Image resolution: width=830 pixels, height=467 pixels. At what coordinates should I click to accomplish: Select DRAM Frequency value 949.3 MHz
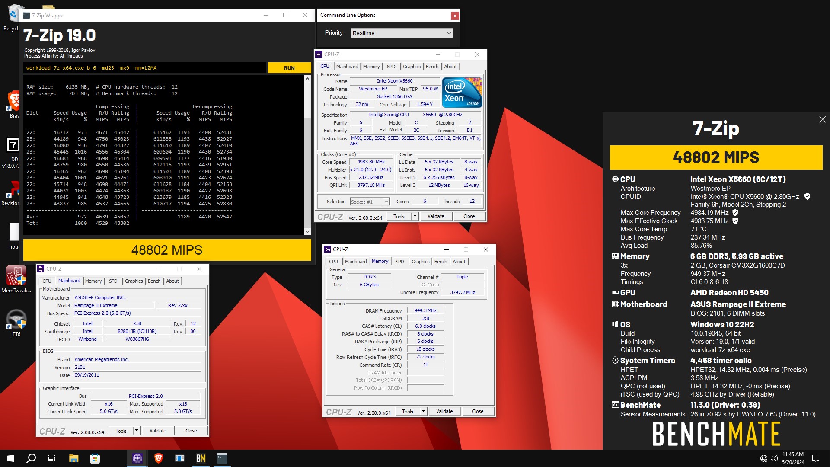pos(425,310)
